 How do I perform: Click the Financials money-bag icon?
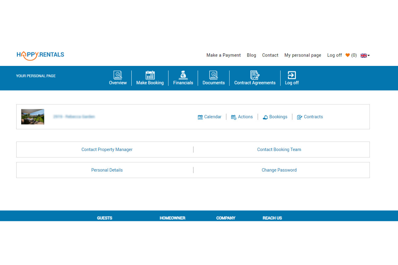point(183,75)
